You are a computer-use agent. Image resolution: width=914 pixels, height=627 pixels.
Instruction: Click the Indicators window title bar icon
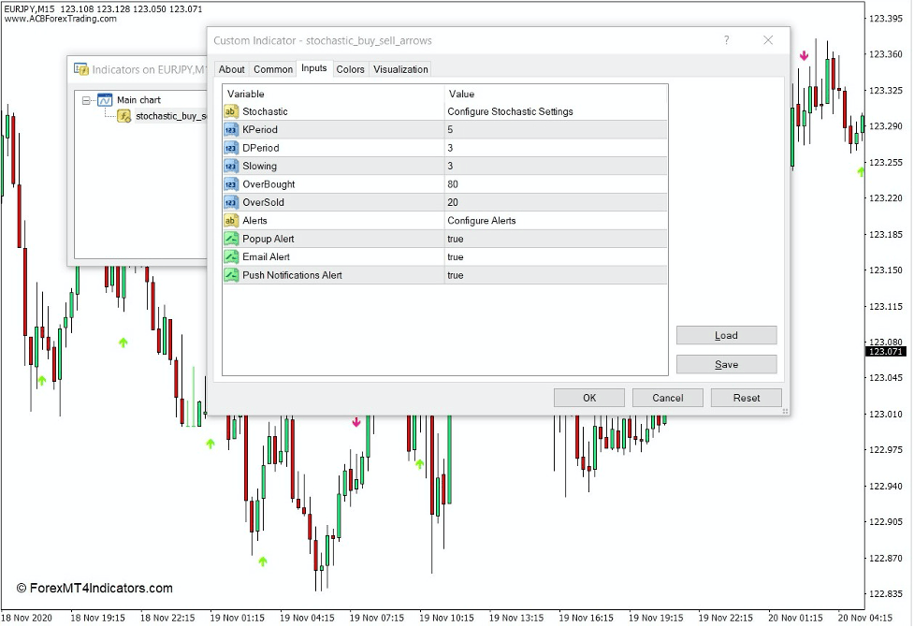tap(82, 68)
